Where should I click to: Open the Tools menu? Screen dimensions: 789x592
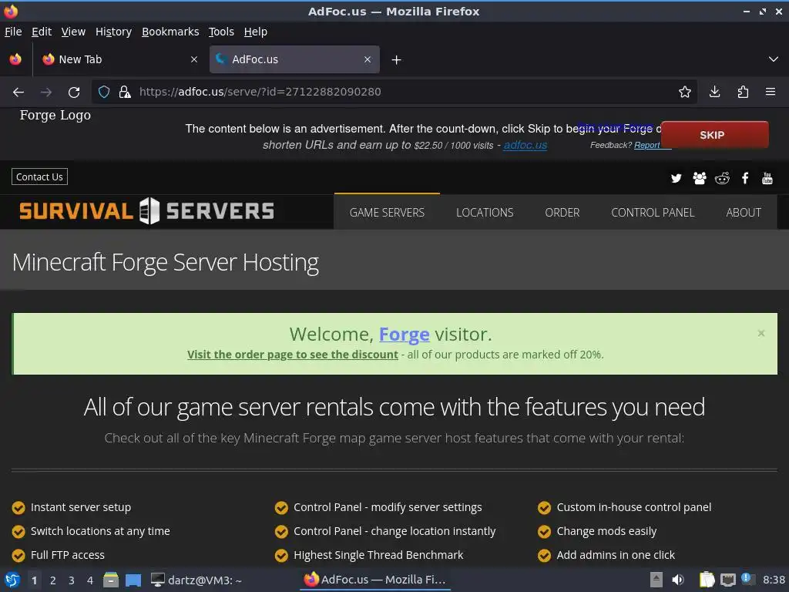pos(221,32)
